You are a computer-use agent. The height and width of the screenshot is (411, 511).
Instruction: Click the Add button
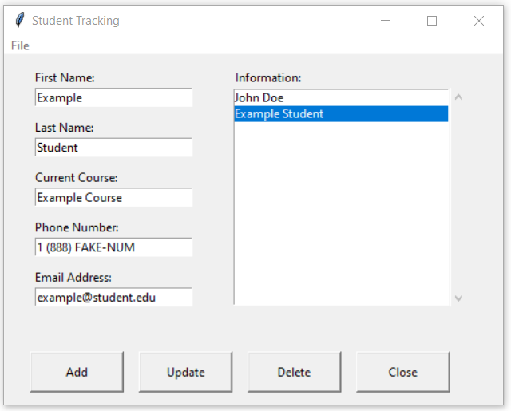77,372
